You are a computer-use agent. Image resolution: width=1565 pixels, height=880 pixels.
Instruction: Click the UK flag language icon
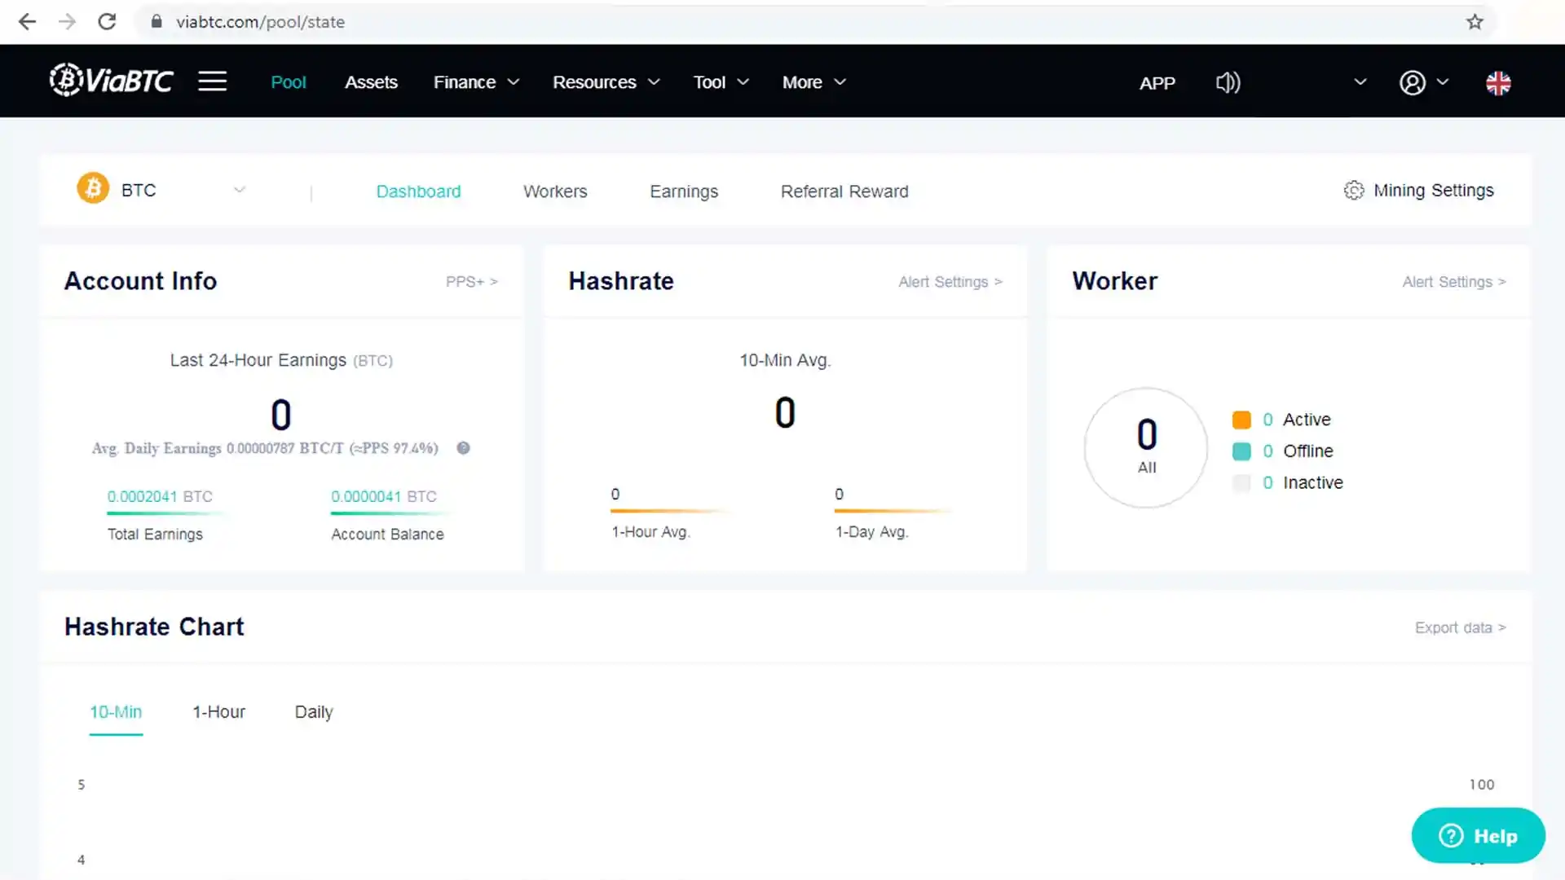(x=1498, y=83)
